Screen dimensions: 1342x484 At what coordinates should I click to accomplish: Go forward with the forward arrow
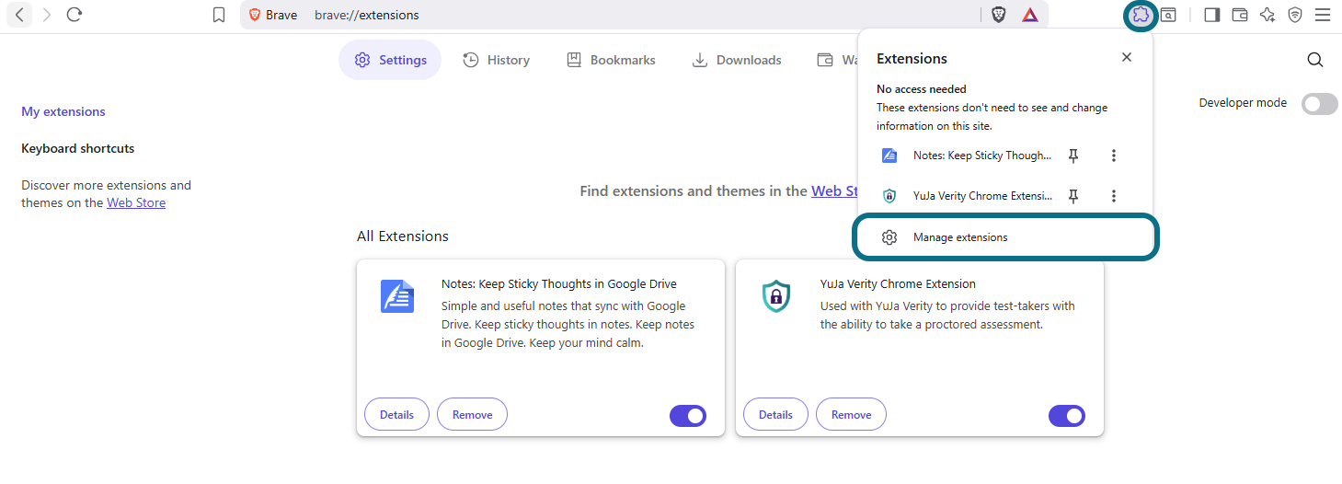coord(47,15)
